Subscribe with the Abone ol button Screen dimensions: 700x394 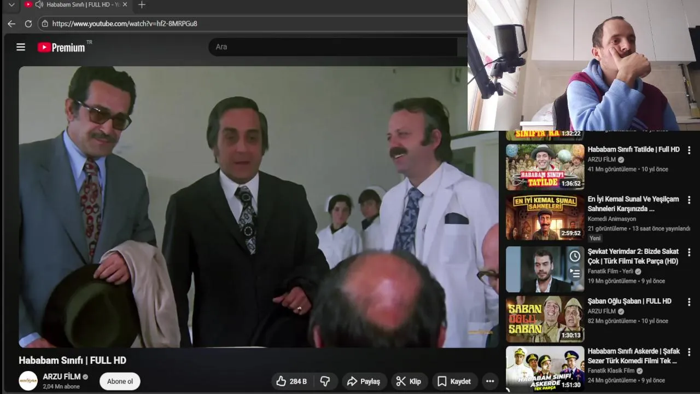click(x=120, y=381)
